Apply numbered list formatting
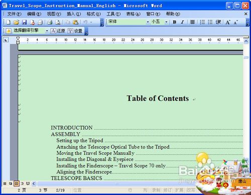This screenshot has height=195, width=251. pyautogui.click(x=202, y=22)
